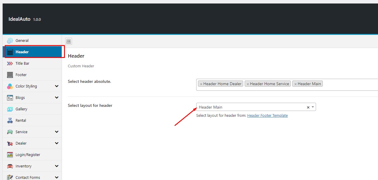The width and height of the screenshot is (378, 180).
Task: Click the expand-all sections icon in toolbar
Action: (x=68, y=41)
